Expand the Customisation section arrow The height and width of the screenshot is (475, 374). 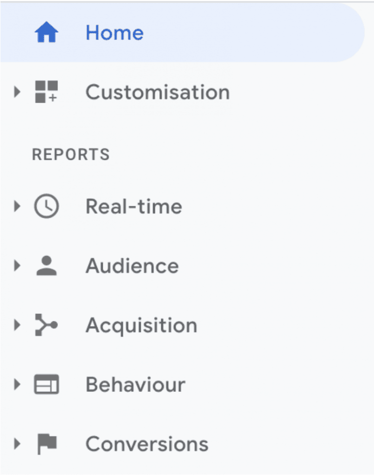17,92
